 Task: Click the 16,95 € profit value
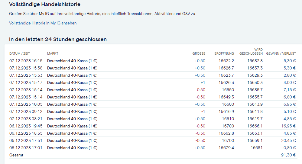click(x=288, y=126)
